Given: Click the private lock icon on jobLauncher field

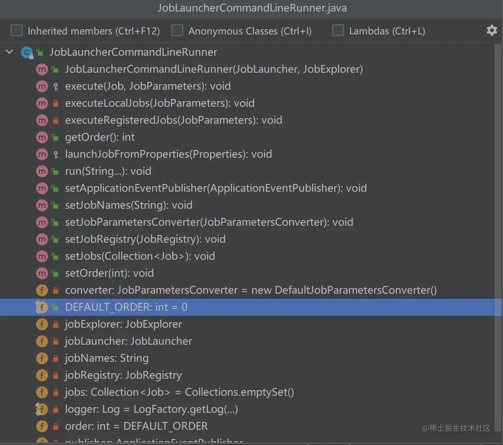Looking at the screenshot, I should tap(56, 341).
